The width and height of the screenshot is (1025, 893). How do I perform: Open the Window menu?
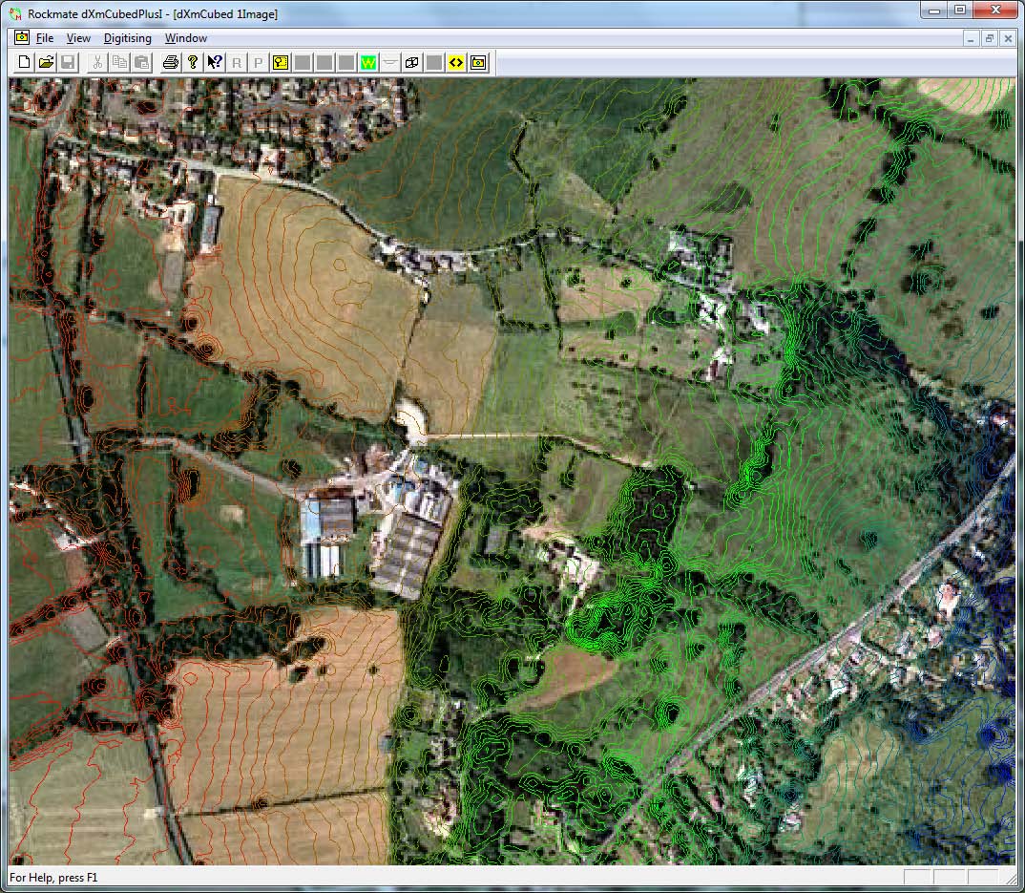click(185, 38)
